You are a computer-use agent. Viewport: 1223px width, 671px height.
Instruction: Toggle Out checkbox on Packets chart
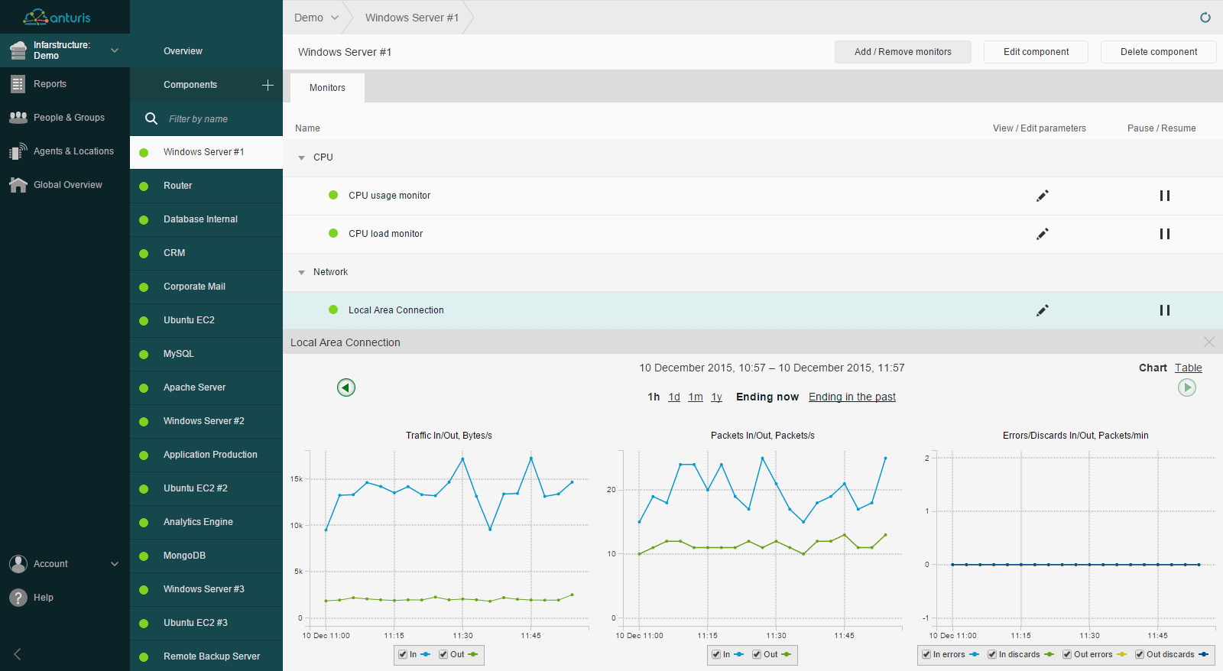pos(756,655)
